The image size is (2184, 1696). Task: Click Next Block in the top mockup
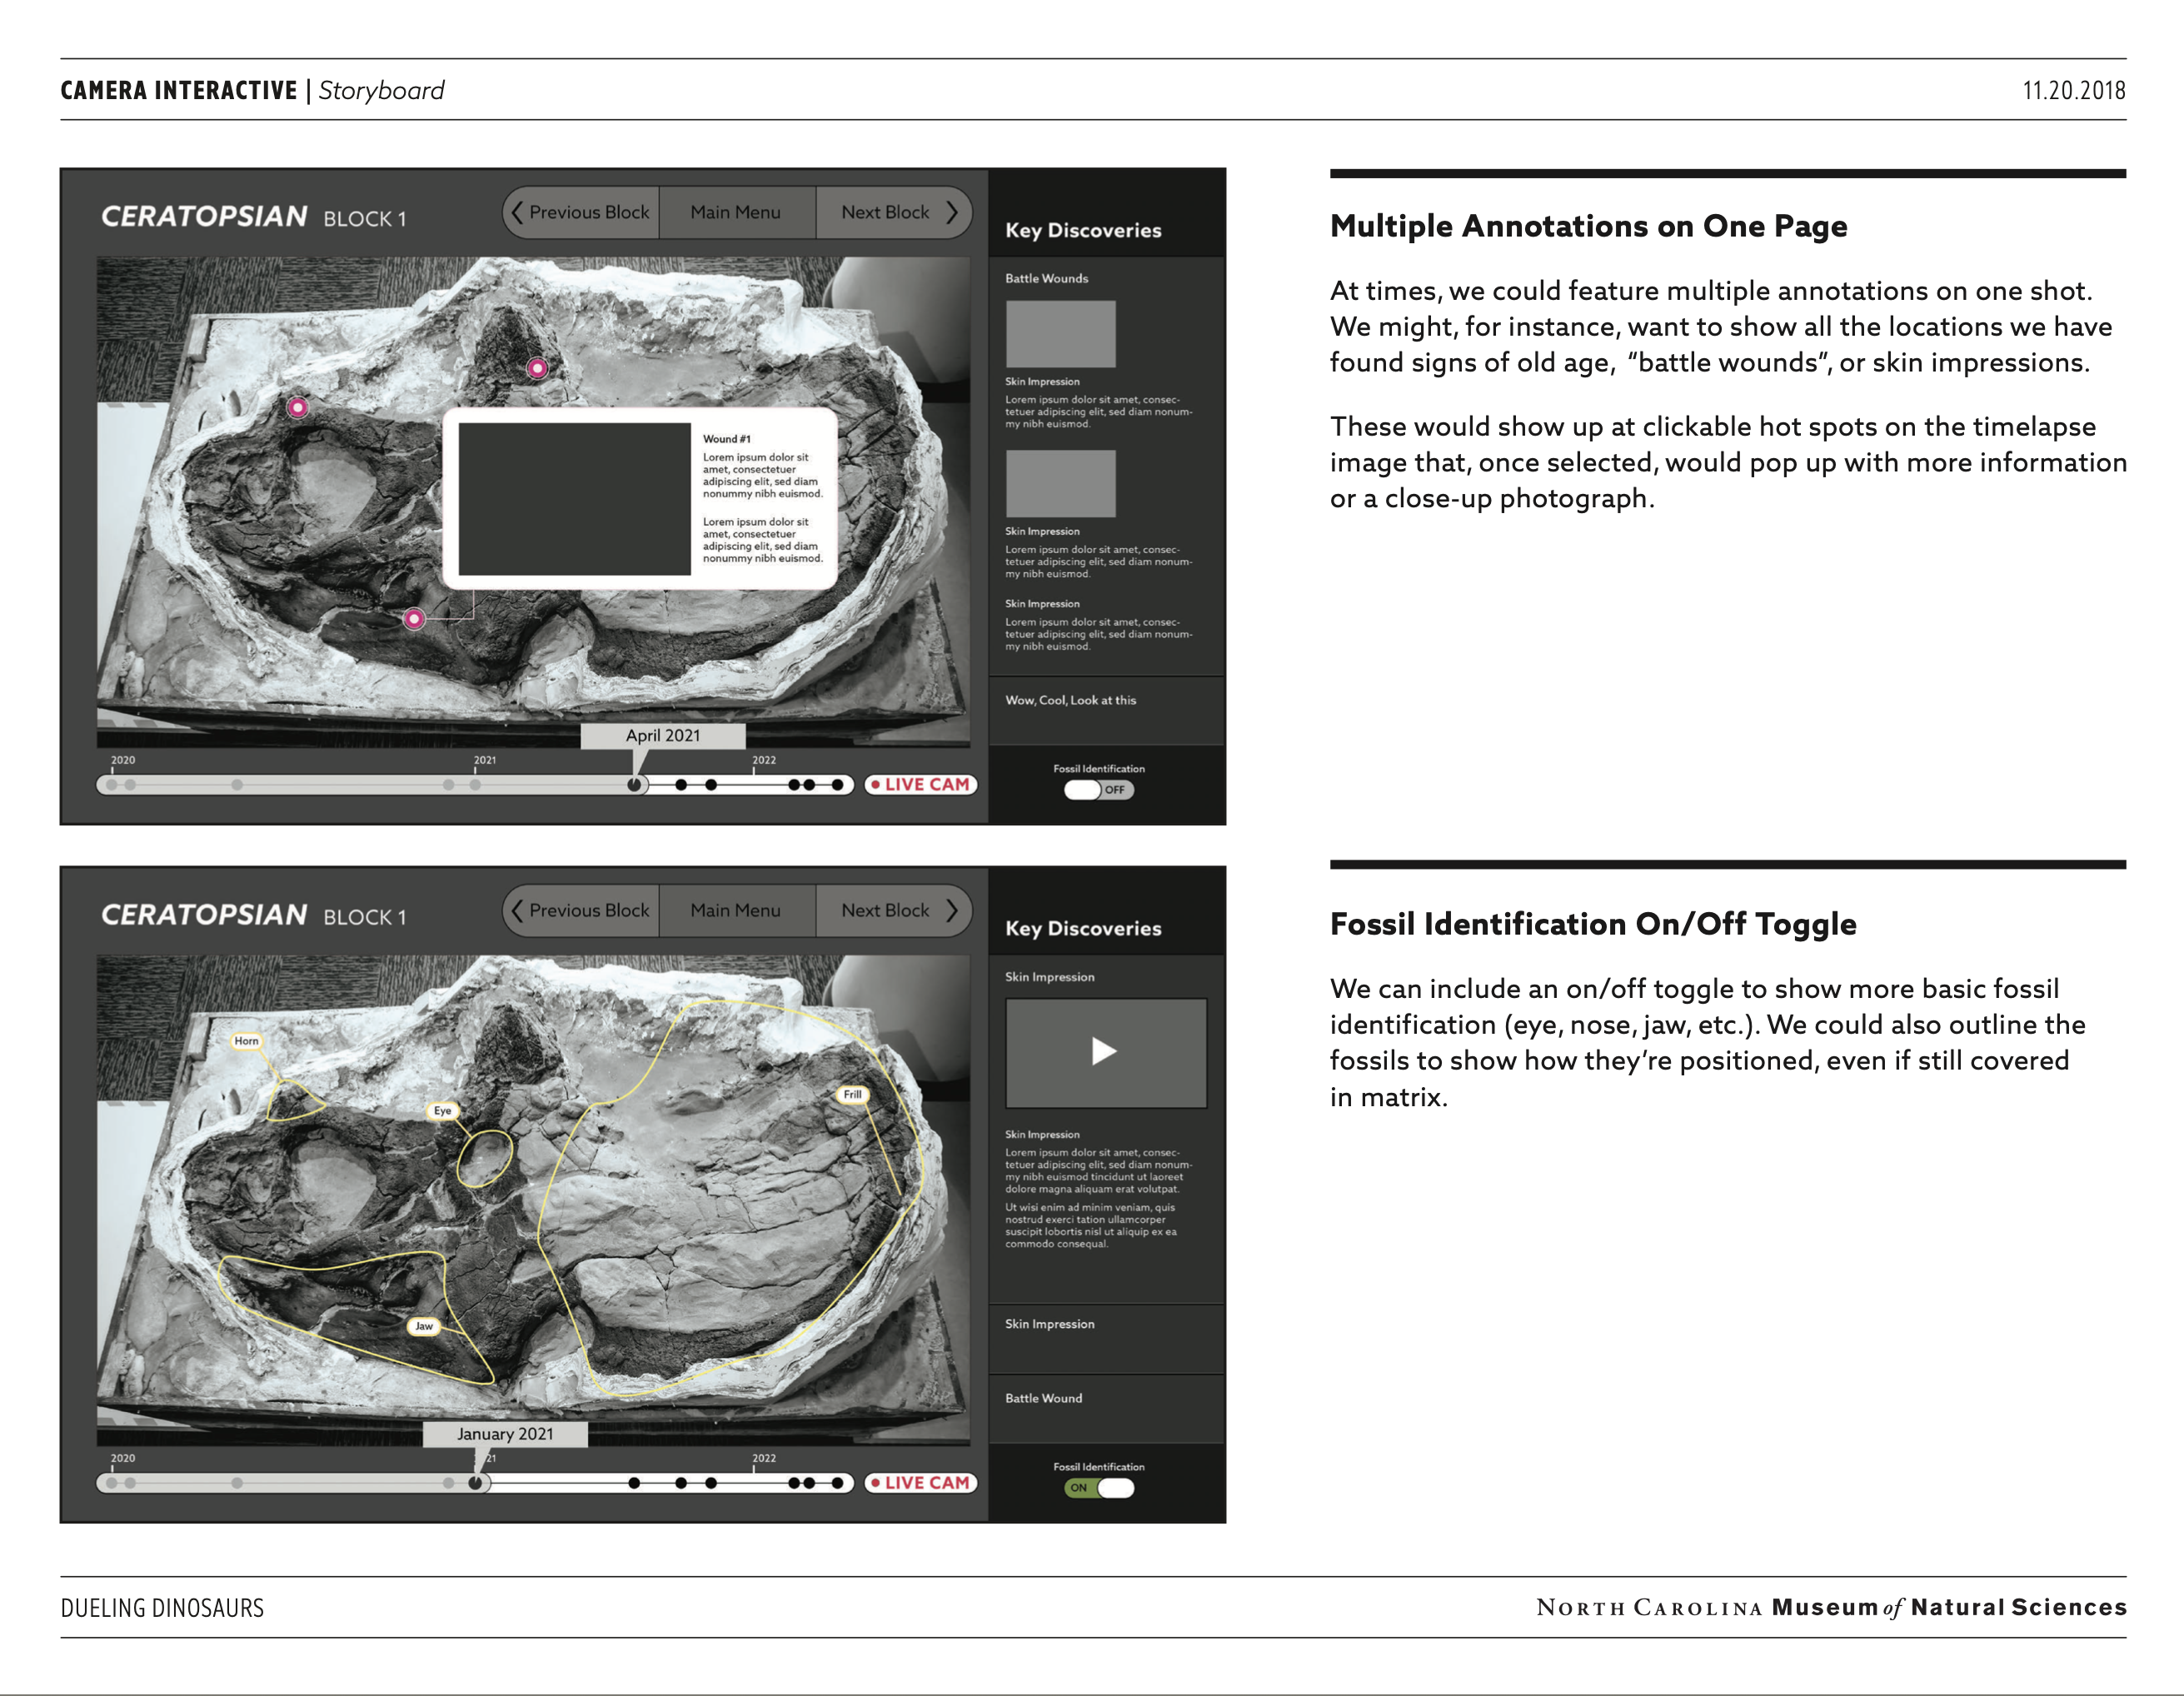tap(894, 212)
